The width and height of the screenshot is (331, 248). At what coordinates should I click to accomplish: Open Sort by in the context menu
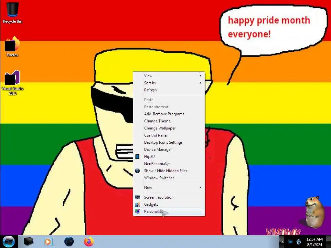(x=169, y=83)
